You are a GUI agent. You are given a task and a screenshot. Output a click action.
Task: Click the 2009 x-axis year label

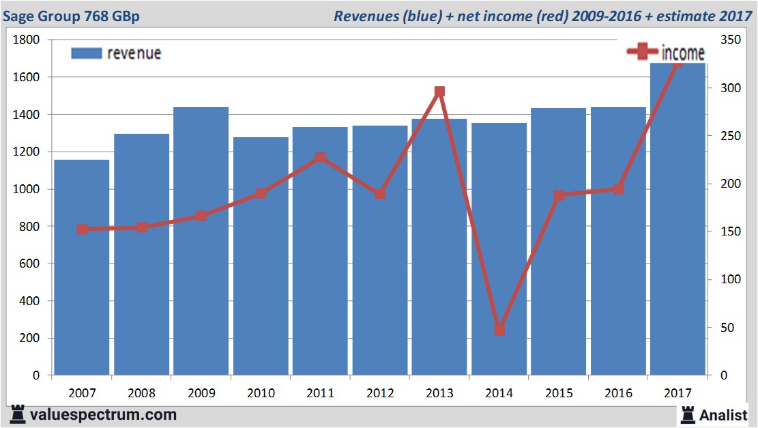(x=201, y=393)
